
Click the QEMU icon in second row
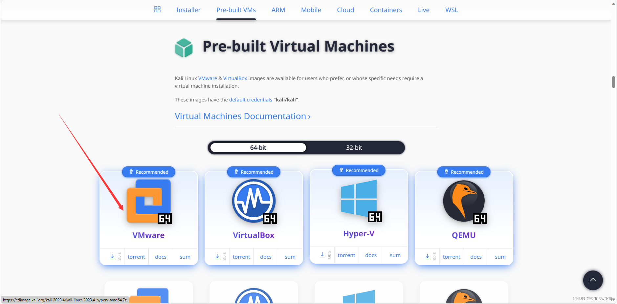coord(464,296)
